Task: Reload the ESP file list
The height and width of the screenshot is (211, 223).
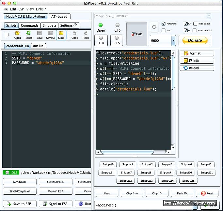Action: (x=197, y=68)
